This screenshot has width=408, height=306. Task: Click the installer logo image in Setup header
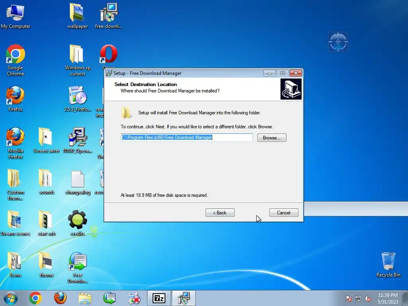[291, 89]
